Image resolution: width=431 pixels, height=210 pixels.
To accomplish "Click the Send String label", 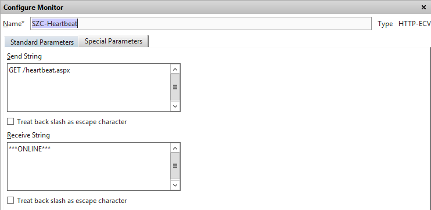I will (x=24, y=56).
